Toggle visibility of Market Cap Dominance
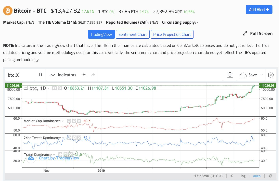 pyautogui.click(x=69, y=121)
